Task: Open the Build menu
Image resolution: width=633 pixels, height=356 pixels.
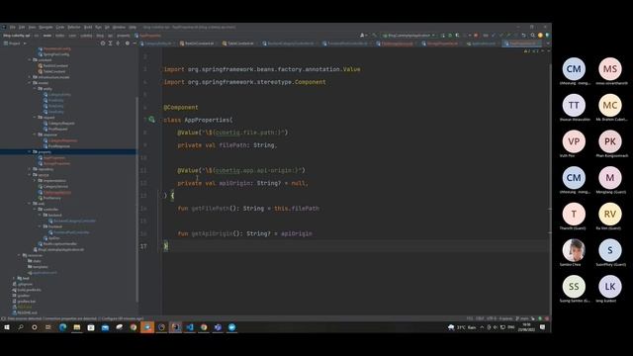Action: [88, 27]
